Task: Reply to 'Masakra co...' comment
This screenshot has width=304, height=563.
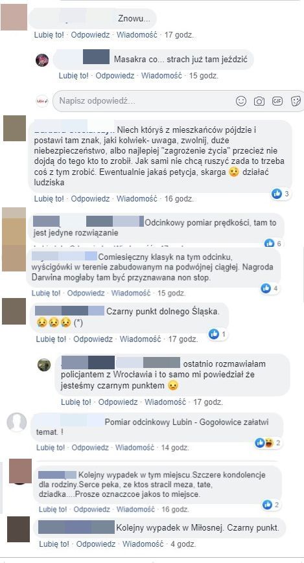Action: [x=115, y=76]
